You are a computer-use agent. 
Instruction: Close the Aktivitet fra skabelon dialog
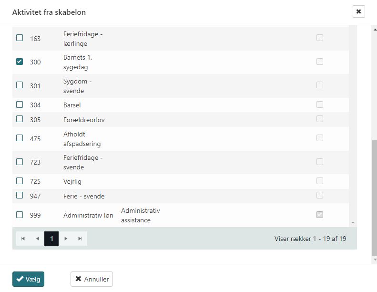358,11
